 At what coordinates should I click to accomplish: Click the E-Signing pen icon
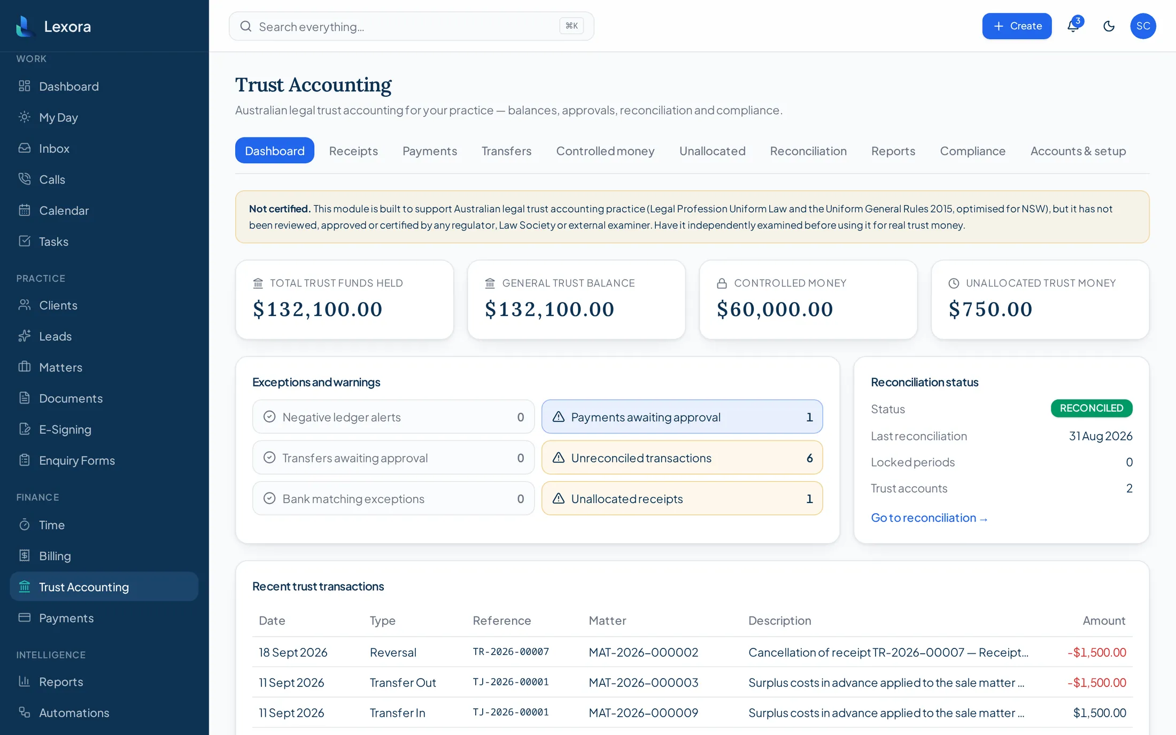[x=25, y=429]
